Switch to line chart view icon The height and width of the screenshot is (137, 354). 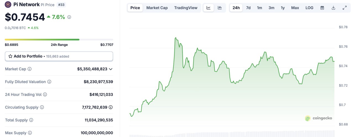point(209,8)
